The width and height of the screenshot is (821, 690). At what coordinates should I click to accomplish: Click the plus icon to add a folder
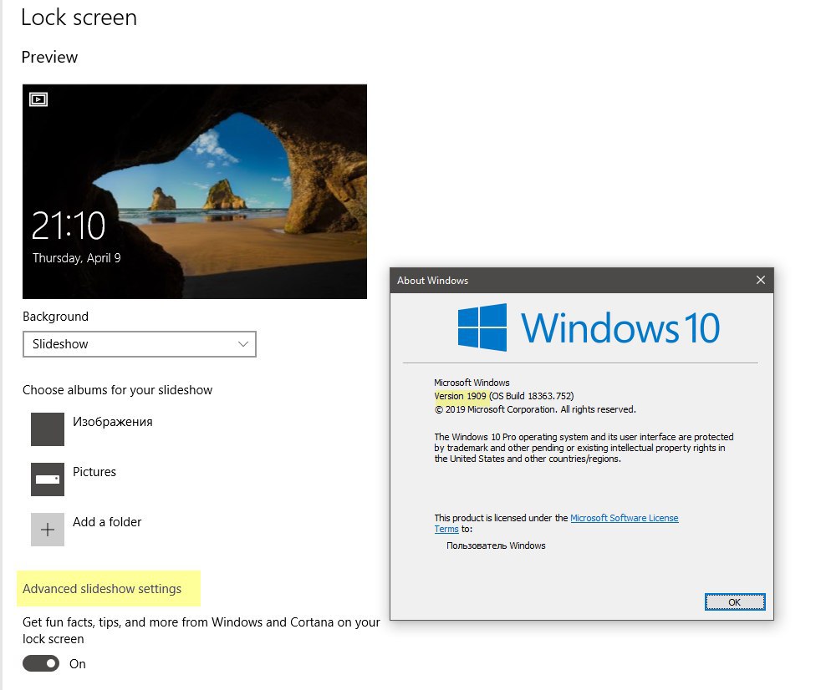coord(48,530)
